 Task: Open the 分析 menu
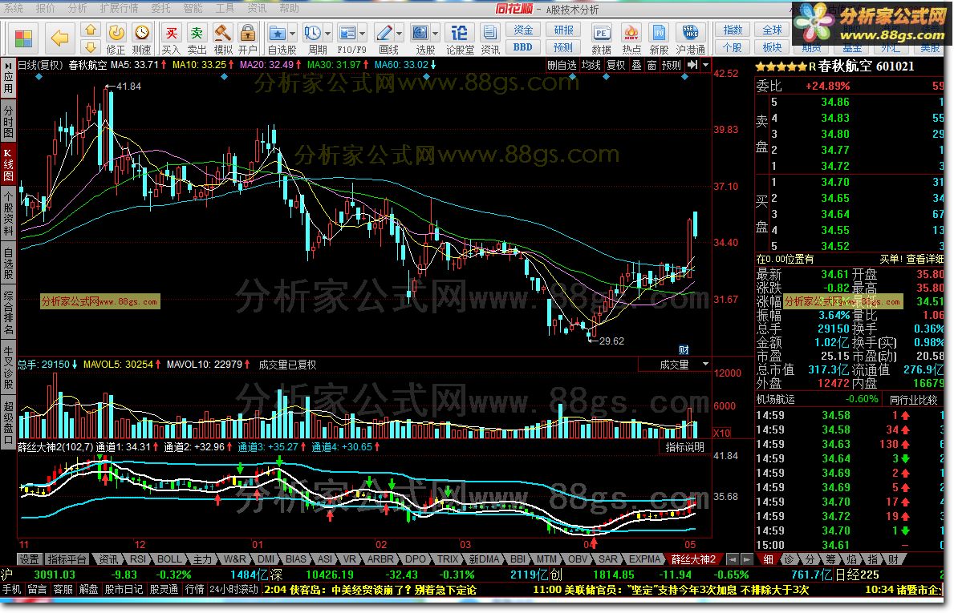[x=77, y=8]
